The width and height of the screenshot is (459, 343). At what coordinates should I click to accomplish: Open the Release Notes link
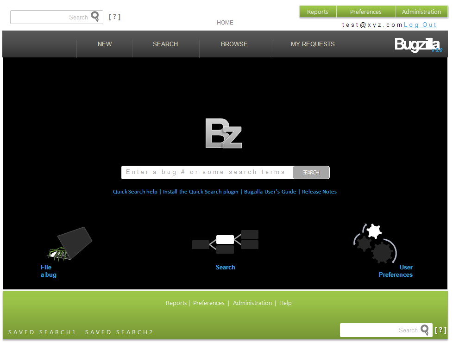click(319, 192)
